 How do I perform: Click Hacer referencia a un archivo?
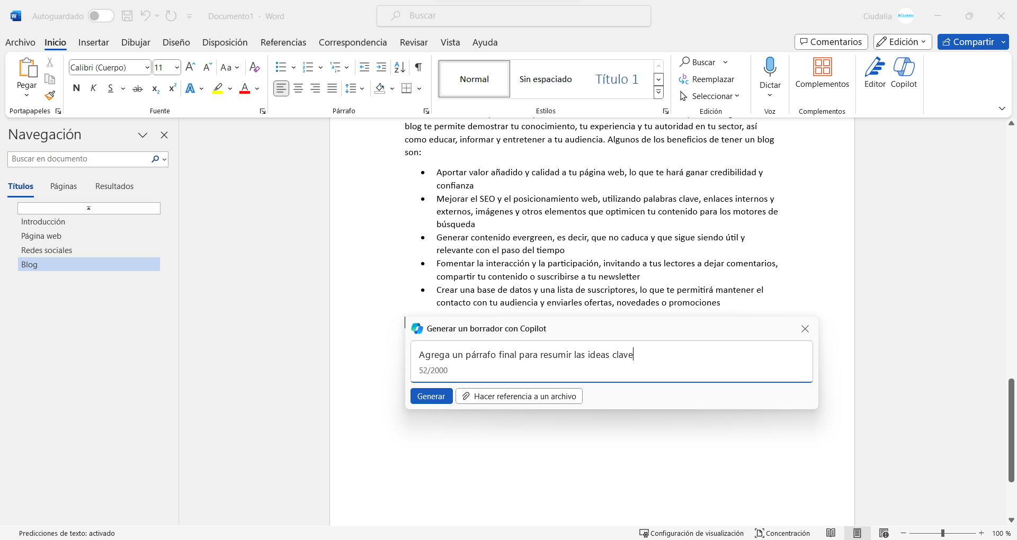click(x=519, y=396)
